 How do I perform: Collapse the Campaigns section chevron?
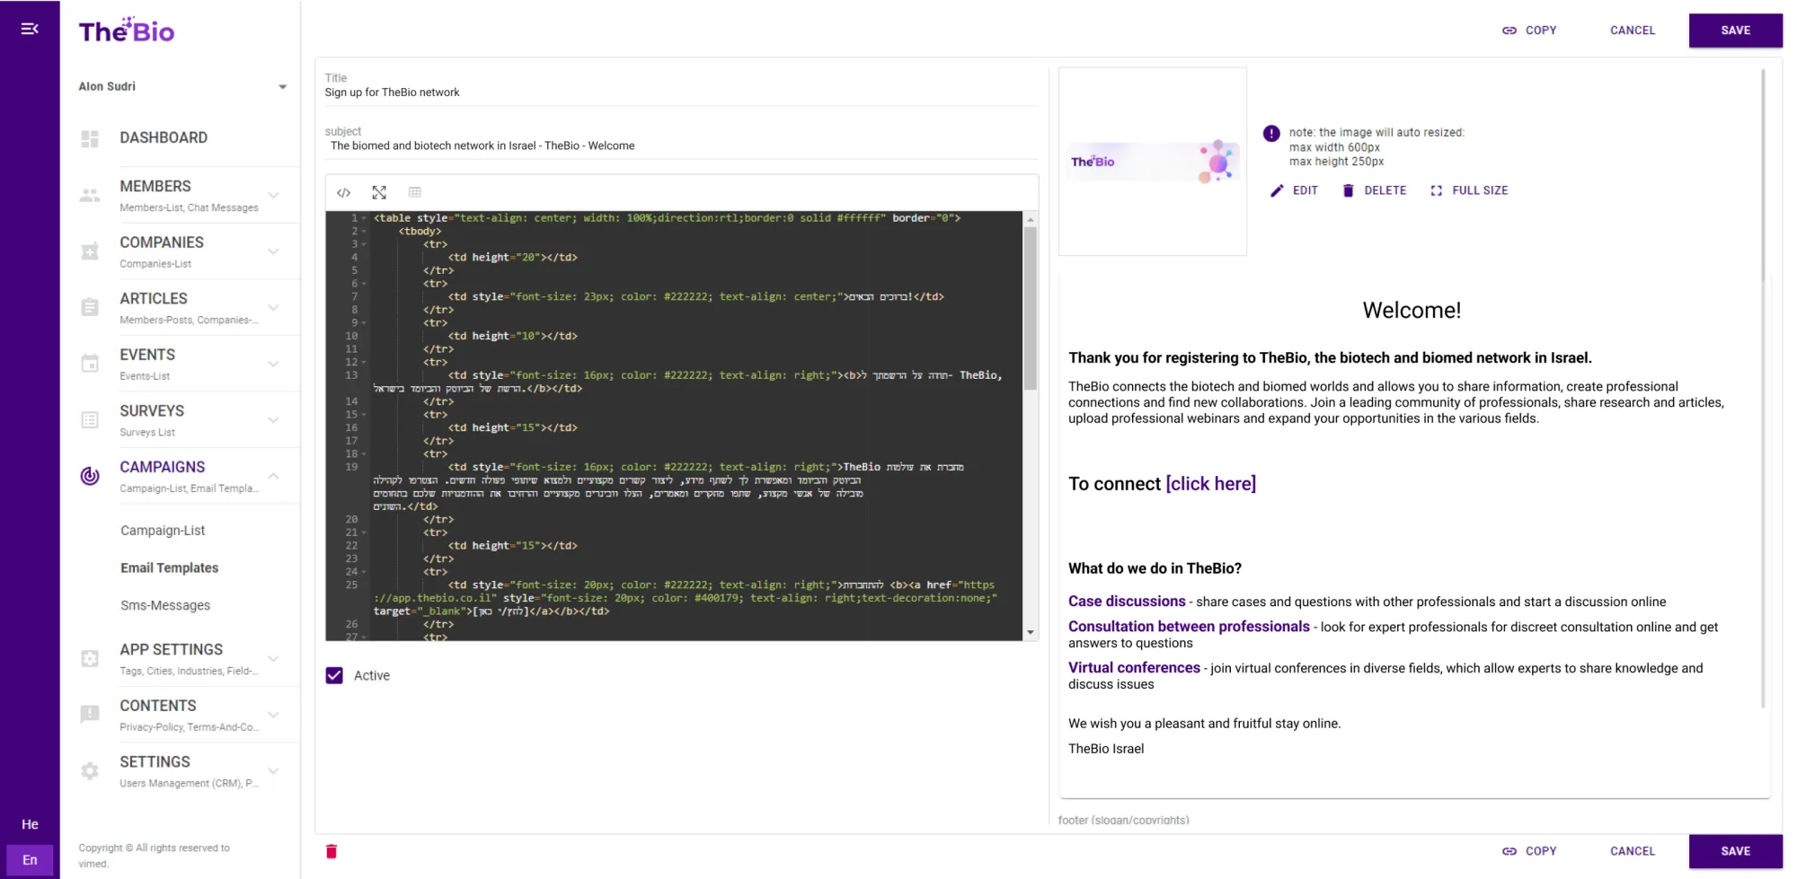coord(273,476)
